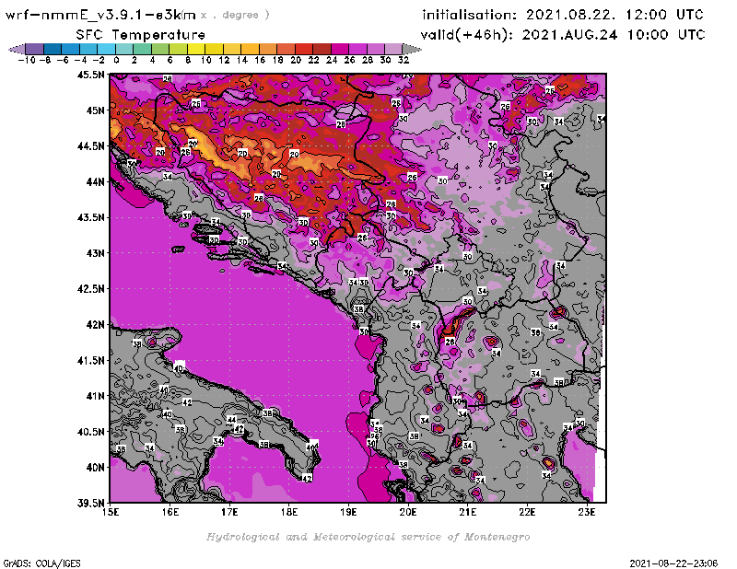Click the legend tick label -10
Viewport: 737px width, 569px height.
pos(27,60)
